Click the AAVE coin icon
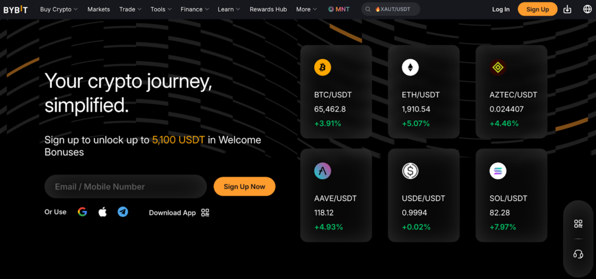This screenshot has width=596, height=279. [322, 171]
